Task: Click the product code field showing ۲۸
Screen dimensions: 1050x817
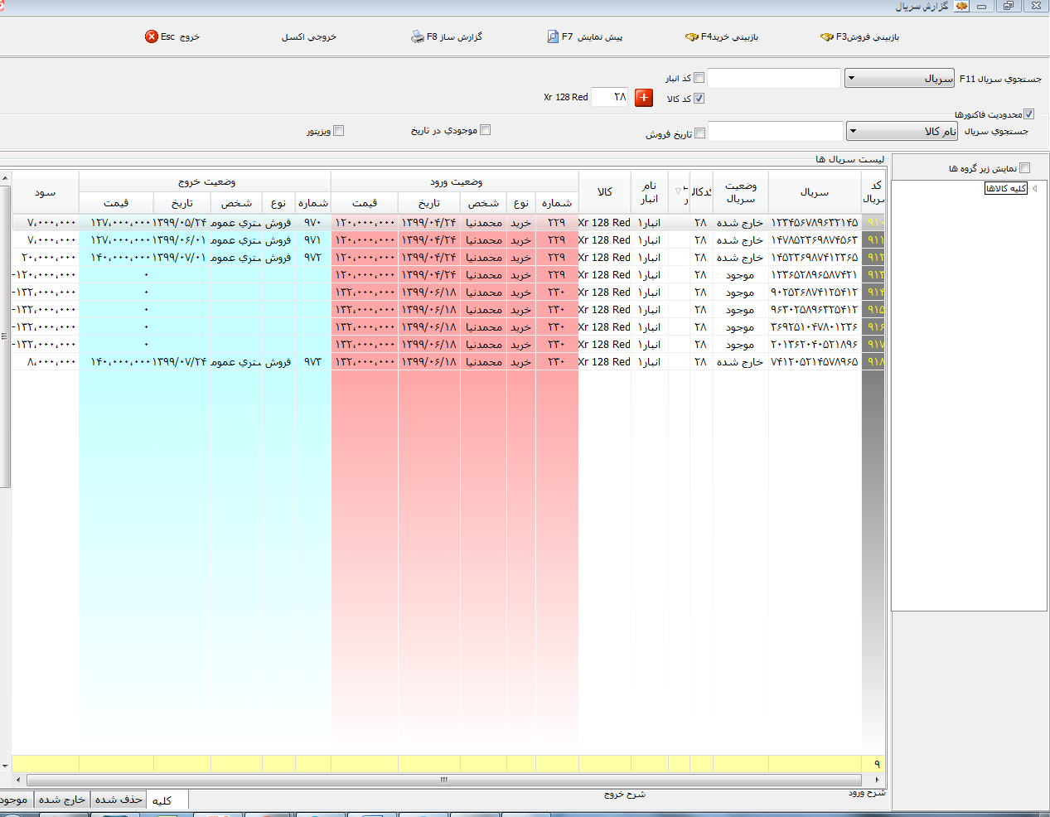Action: pos(609,98)
